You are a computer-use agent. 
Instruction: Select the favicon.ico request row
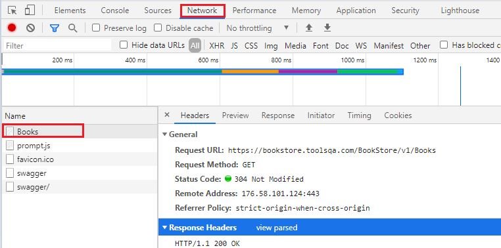[x=80, y=159]
